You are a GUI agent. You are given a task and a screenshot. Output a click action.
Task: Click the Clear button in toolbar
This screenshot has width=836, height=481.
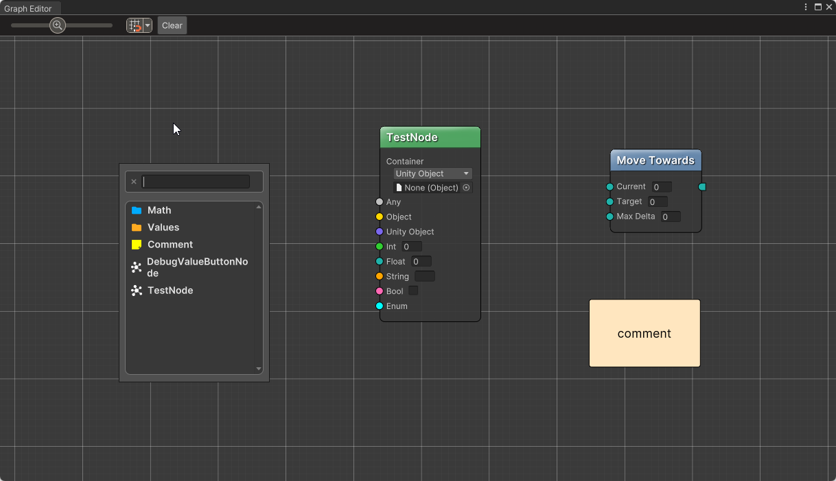click(x=172, y=25)
